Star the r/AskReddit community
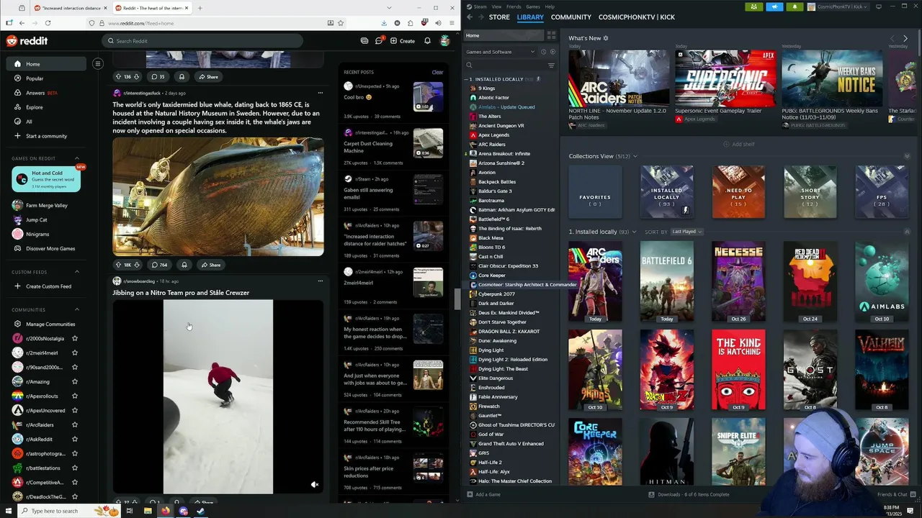The width and height of the screenshot is (922, 518). (75, 439)
